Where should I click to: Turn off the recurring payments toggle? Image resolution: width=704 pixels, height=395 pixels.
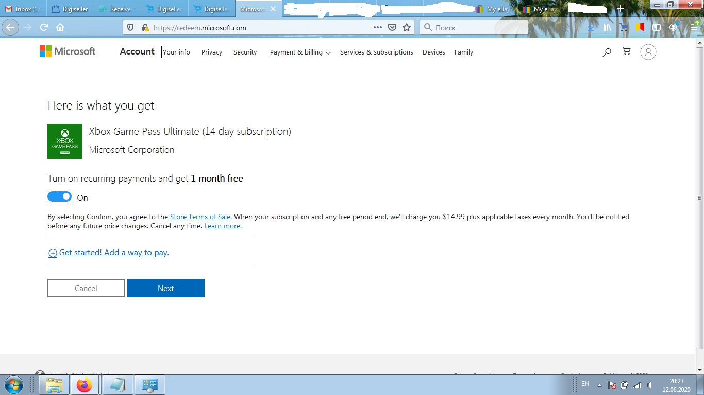tap(59, 196)
